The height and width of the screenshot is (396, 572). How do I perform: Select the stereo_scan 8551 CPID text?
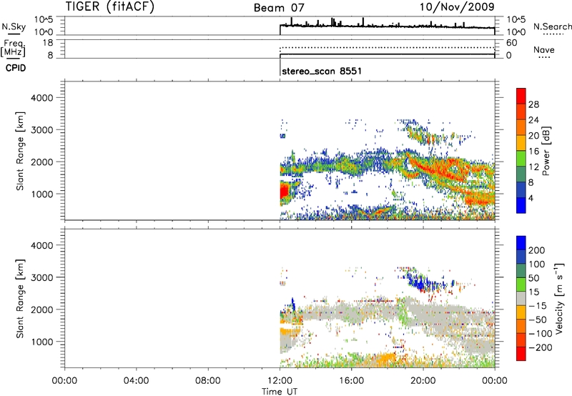(322, 71)
